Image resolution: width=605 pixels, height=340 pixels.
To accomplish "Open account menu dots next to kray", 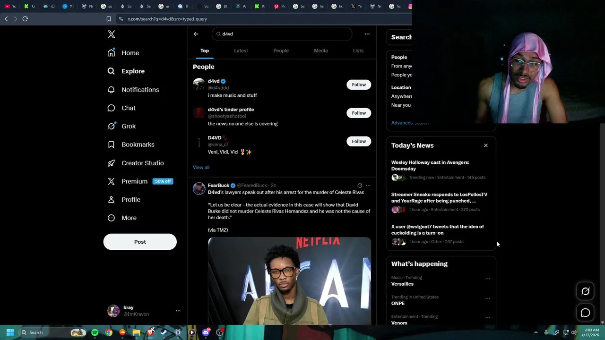I will coord(178,311).
